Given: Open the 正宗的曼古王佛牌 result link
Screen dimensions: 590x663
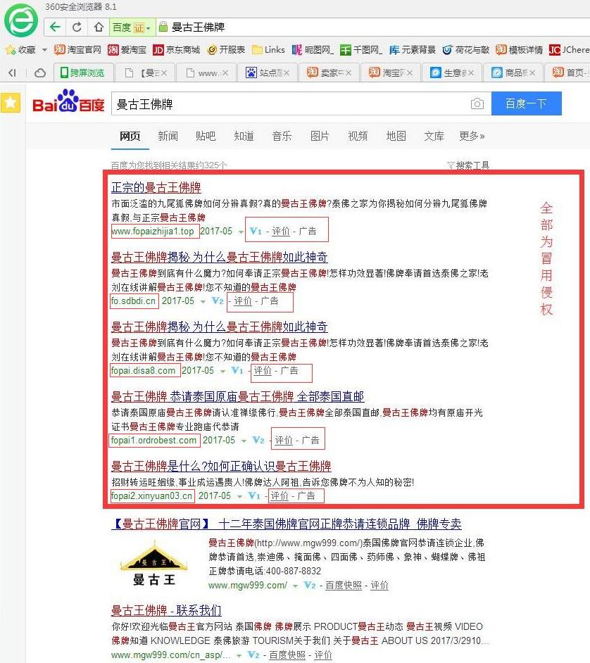Looking at the screenshot, I should tap(156, 187).
